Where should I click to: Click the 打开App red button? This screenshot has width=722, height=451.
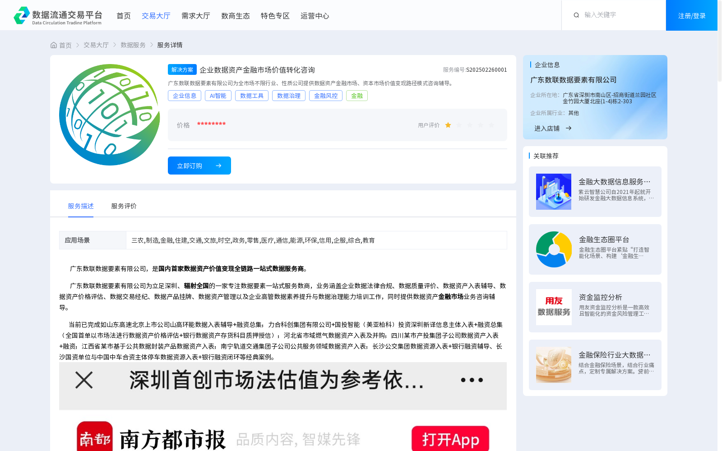(450, 438)
